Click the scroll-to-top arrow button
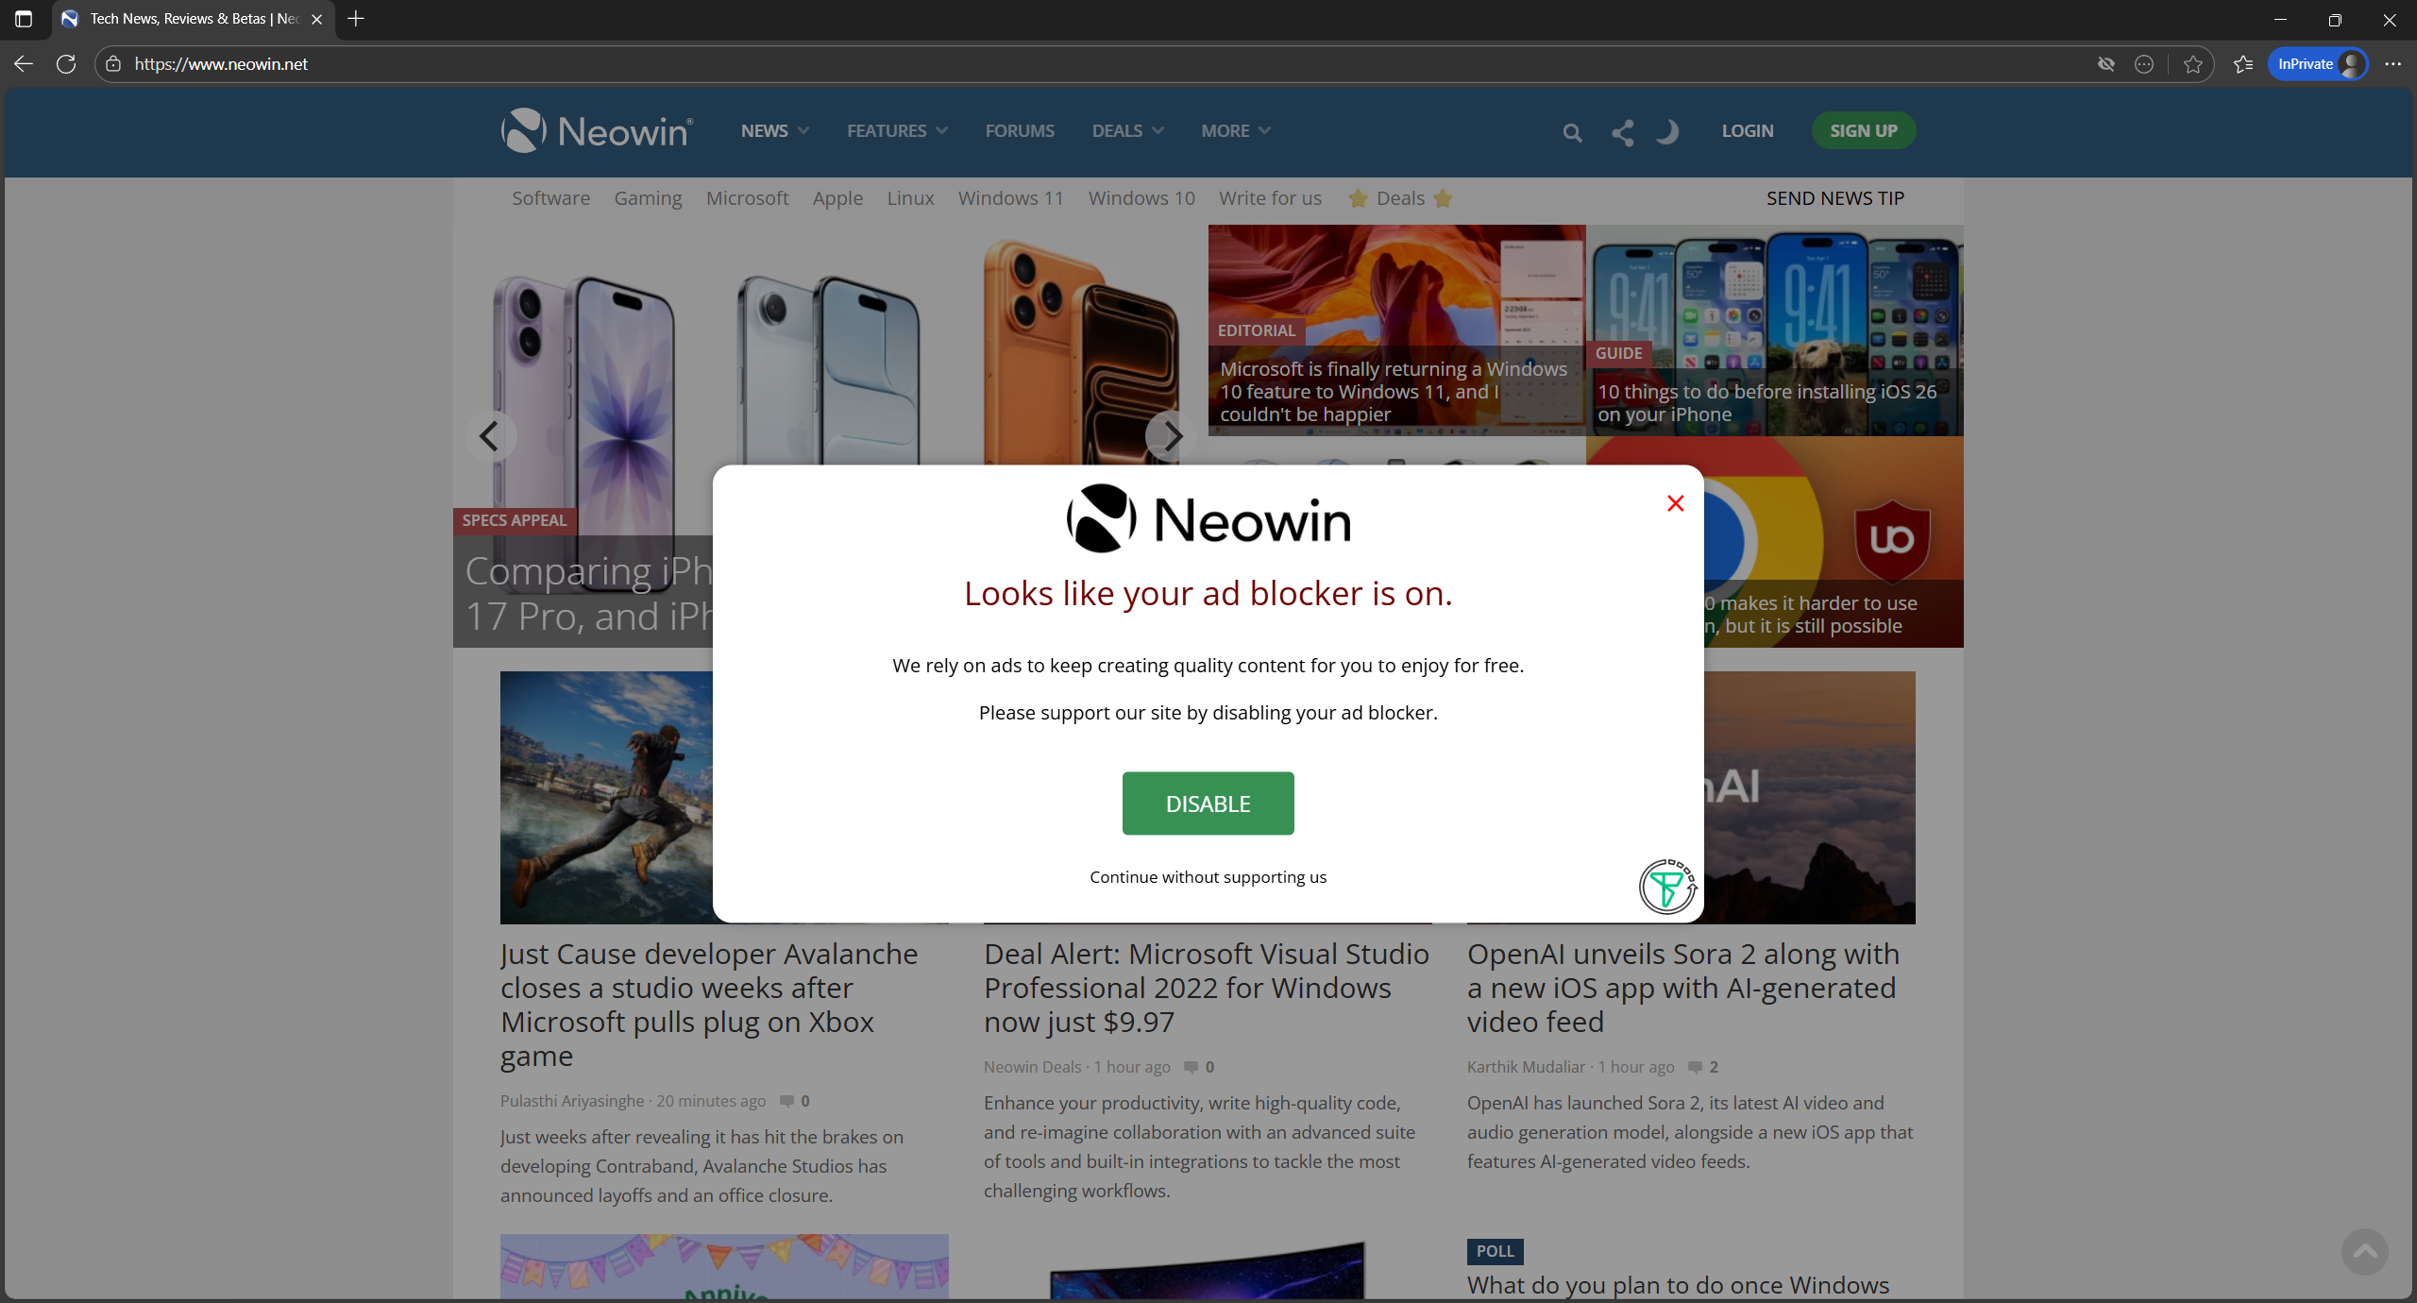 click(2364, 1251)
